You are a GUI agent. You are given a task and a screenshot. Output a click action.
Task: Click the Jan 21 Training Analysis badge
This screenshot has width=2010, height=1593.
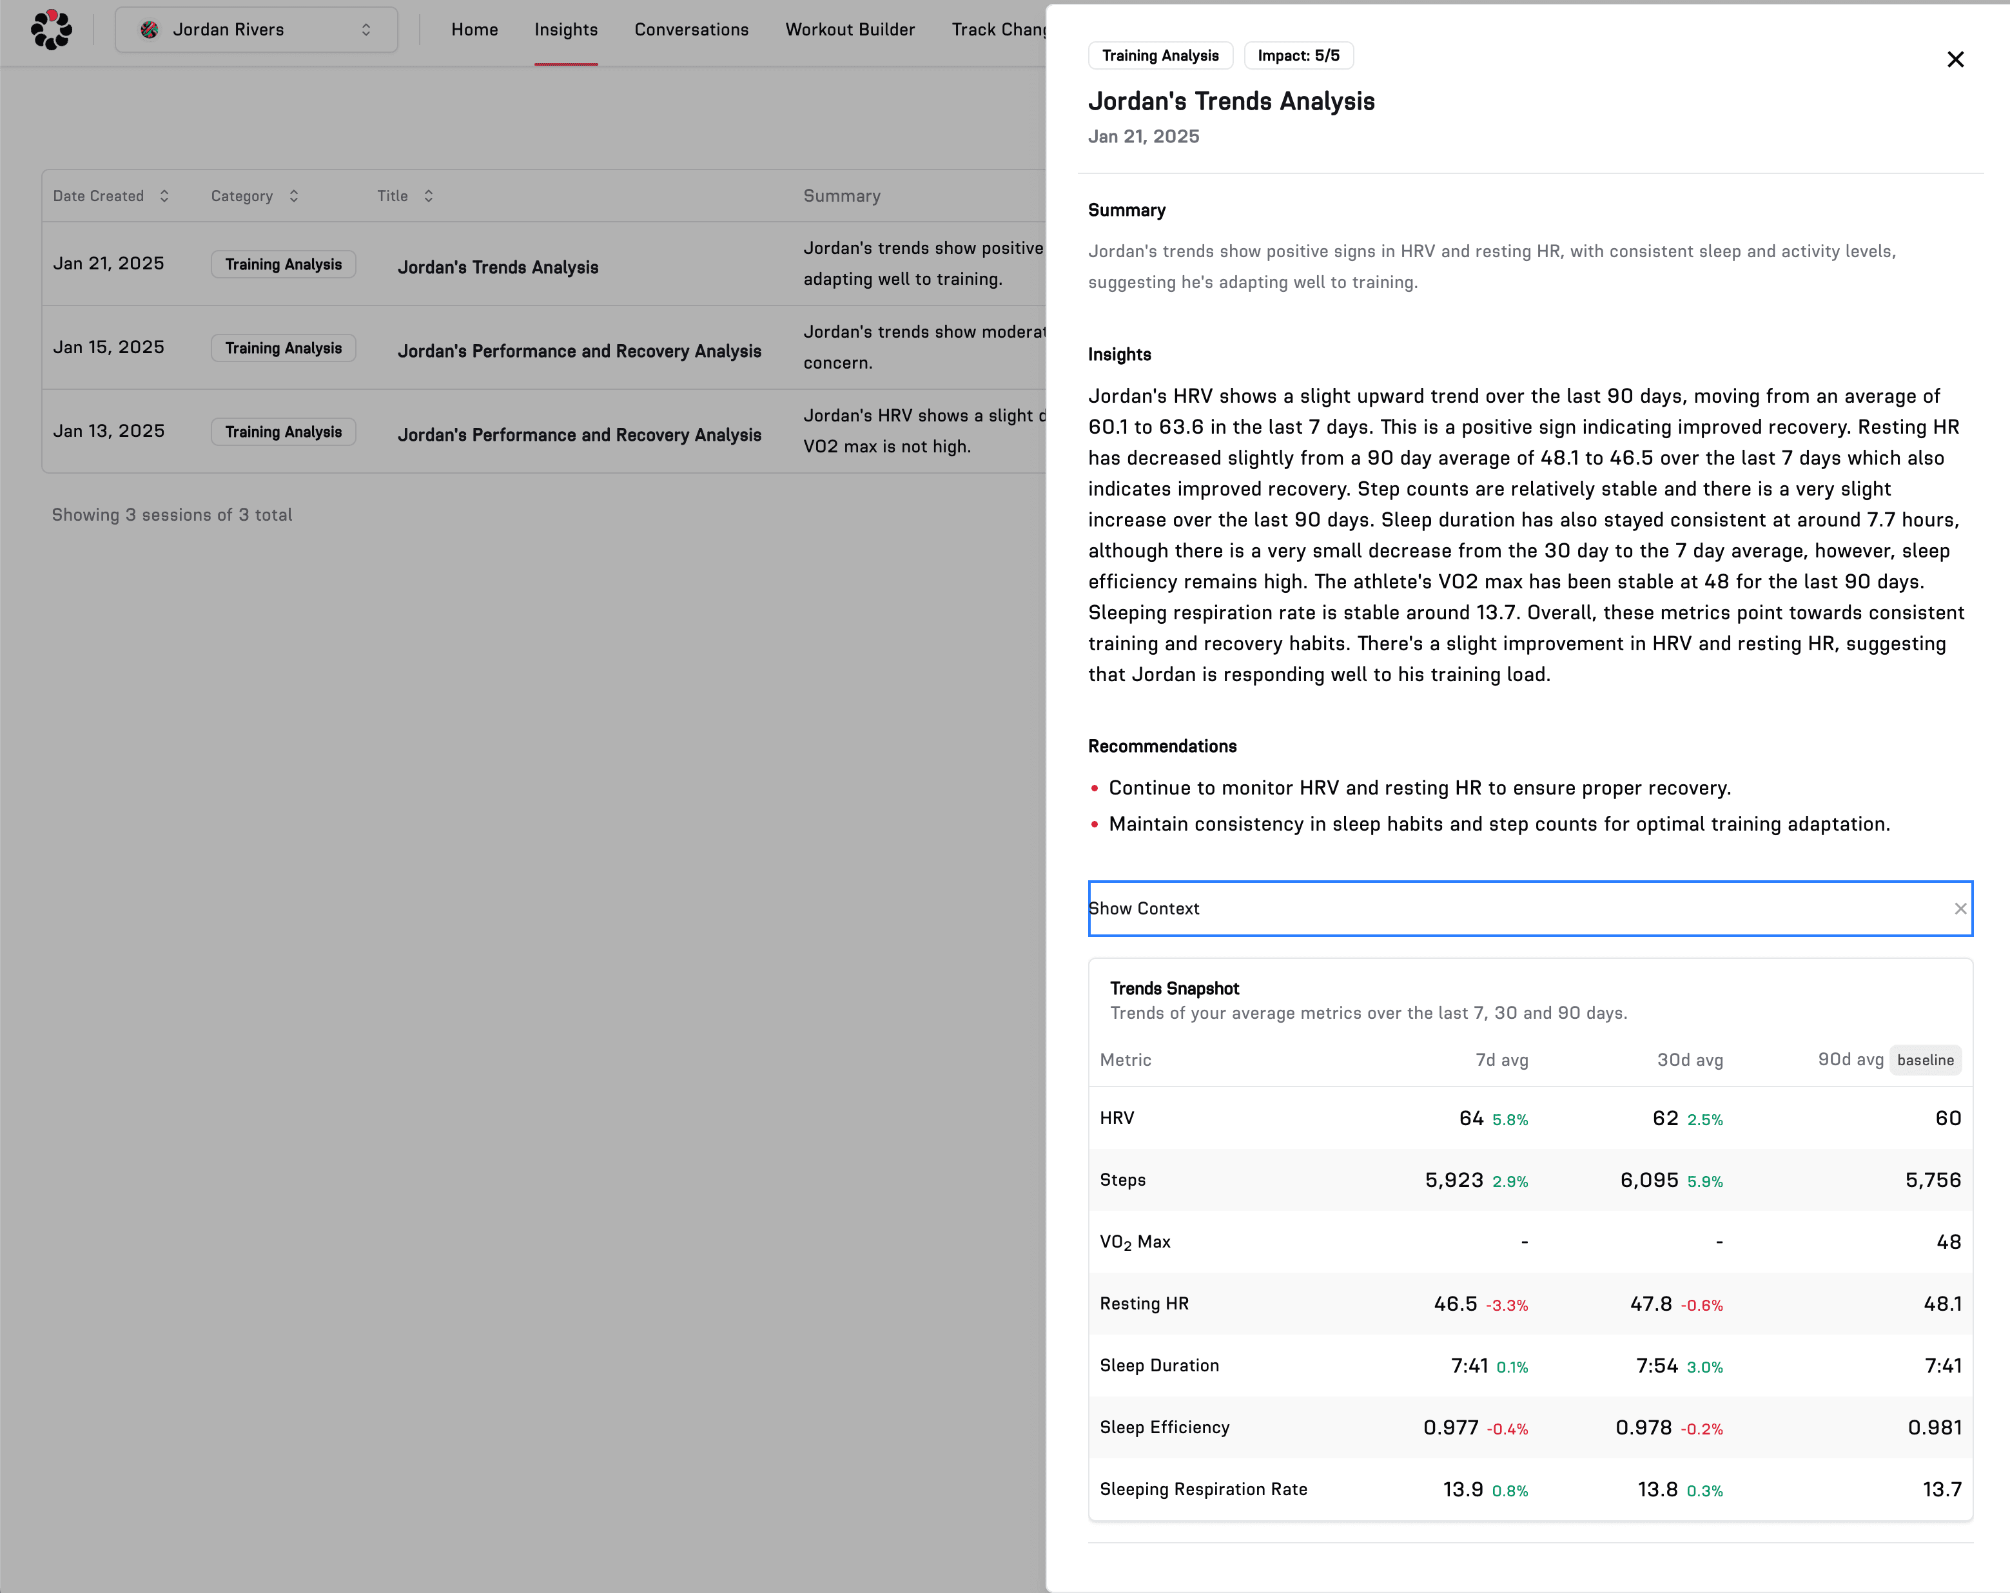pyautogui.click(x=284, y=265)
